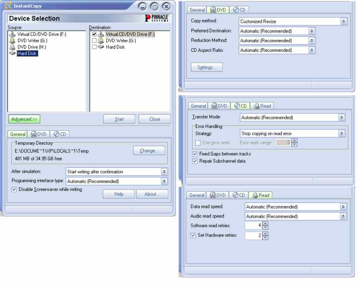358x283 pixels.
Task: Select DVD Writer (G:) icon in Source list
Action: click(12, 41)
